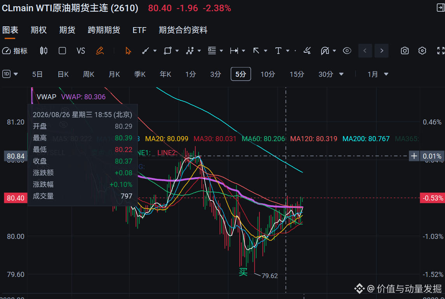Select the trend line drawing tool
The height and width of the screenshot is (299, 445).
(x=146, y=51)
